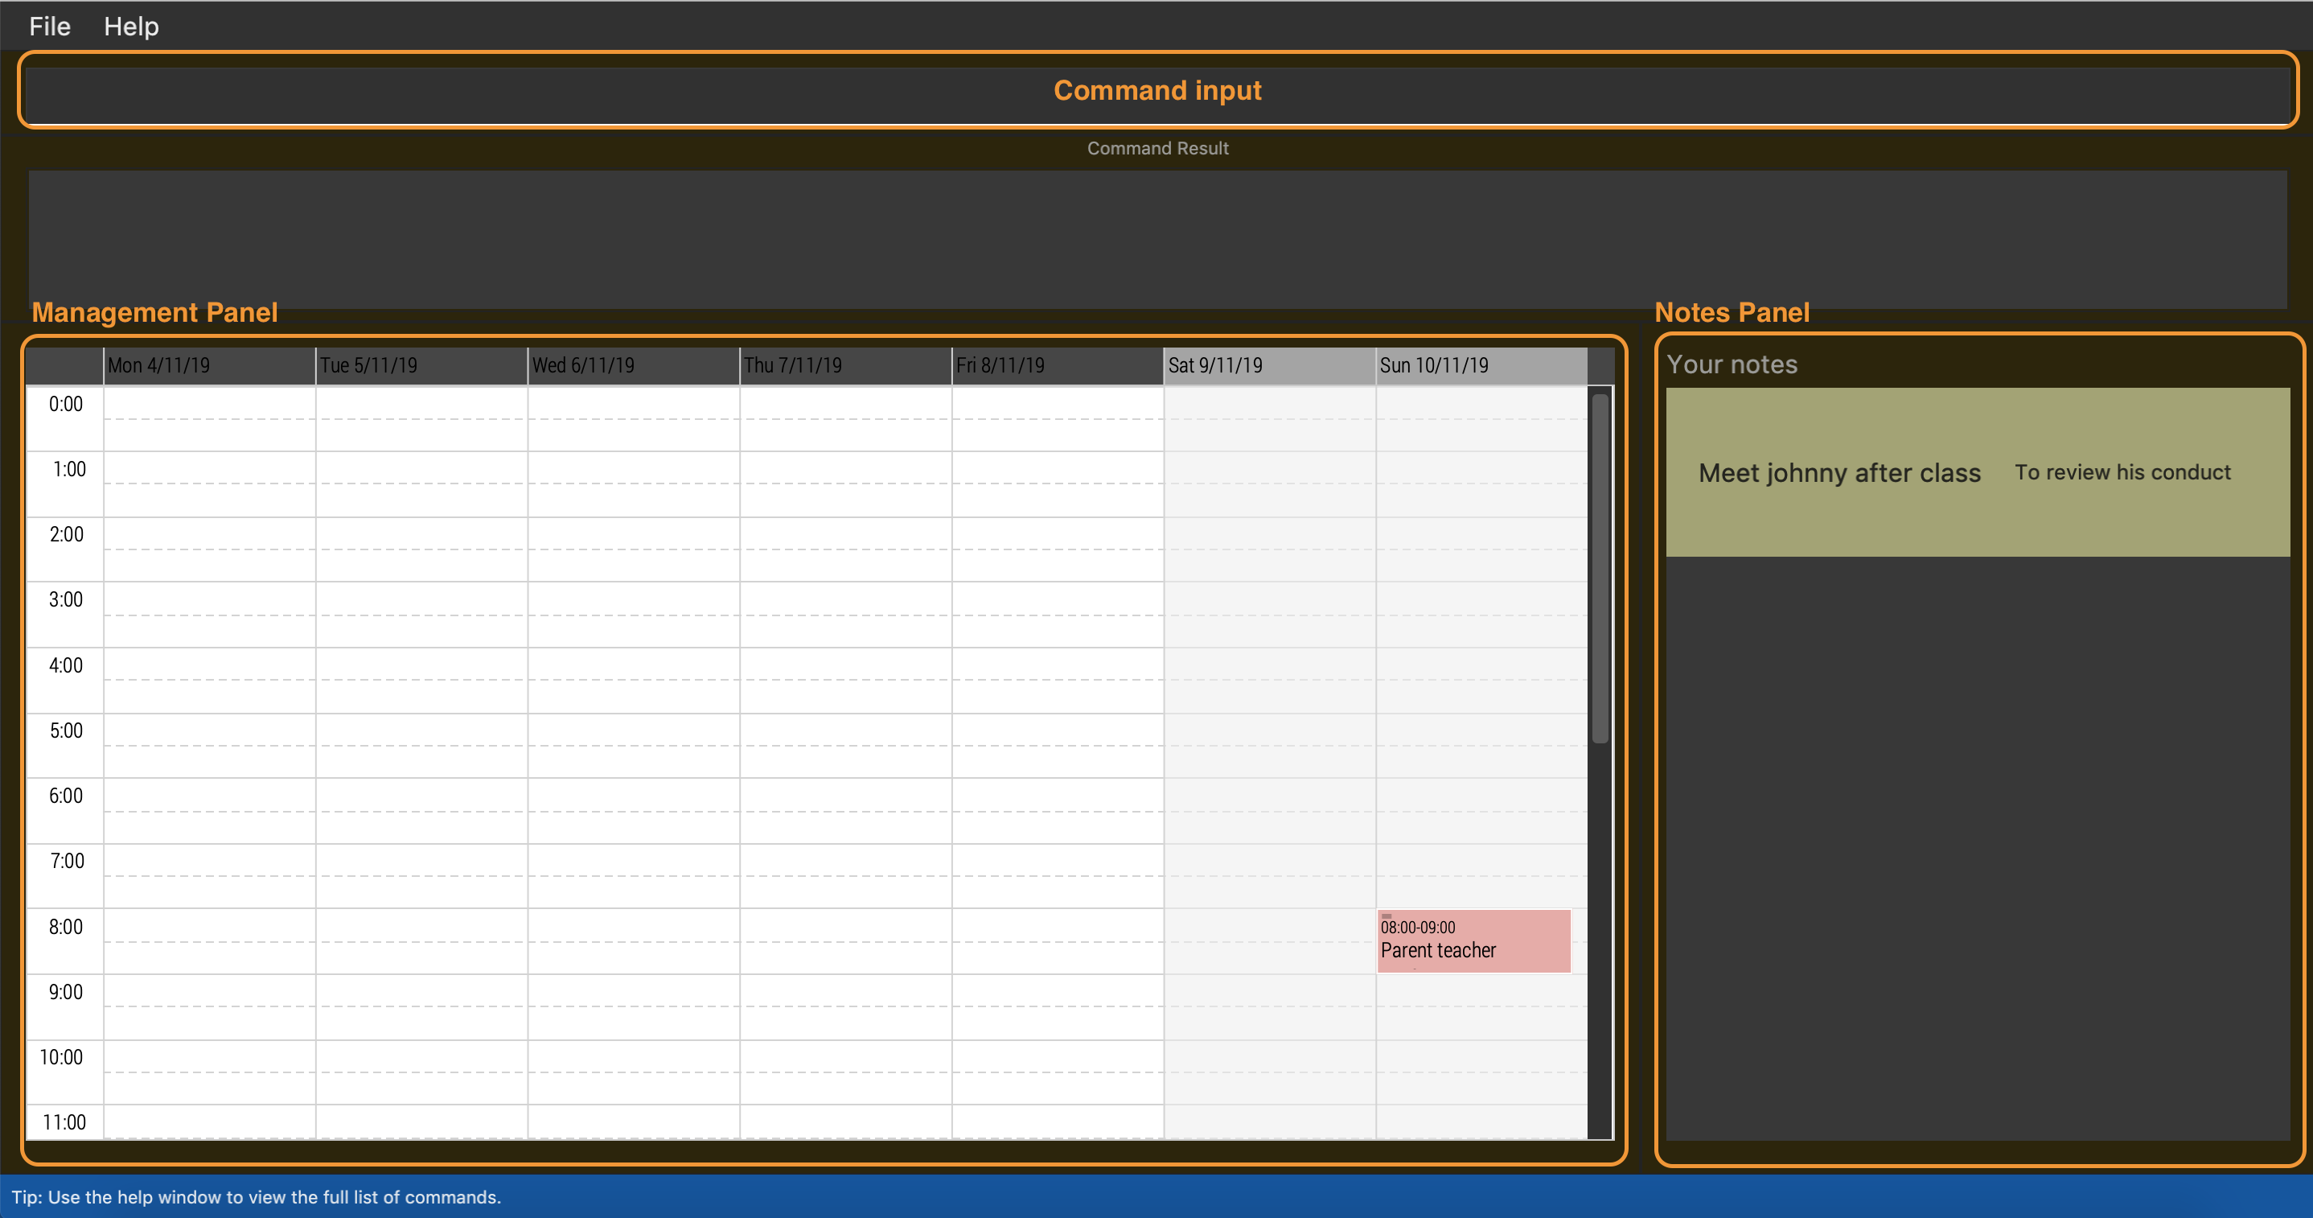The image size is (2313, 1218).
Task: Click the 08:00-09:00 event time text
Action: [x=1418, y=927]
